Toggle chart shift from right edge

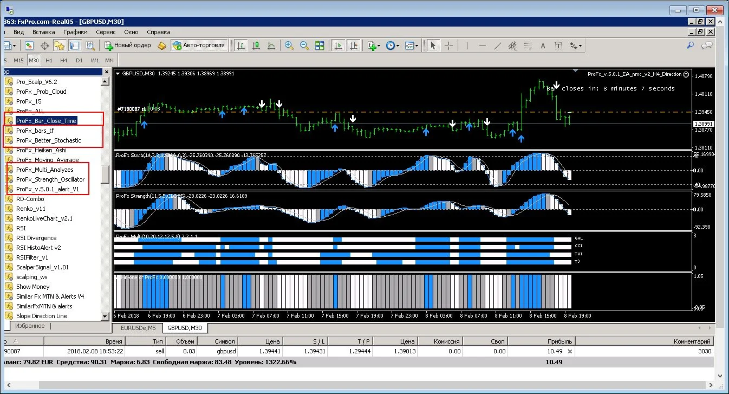click(x=353, y=46)
